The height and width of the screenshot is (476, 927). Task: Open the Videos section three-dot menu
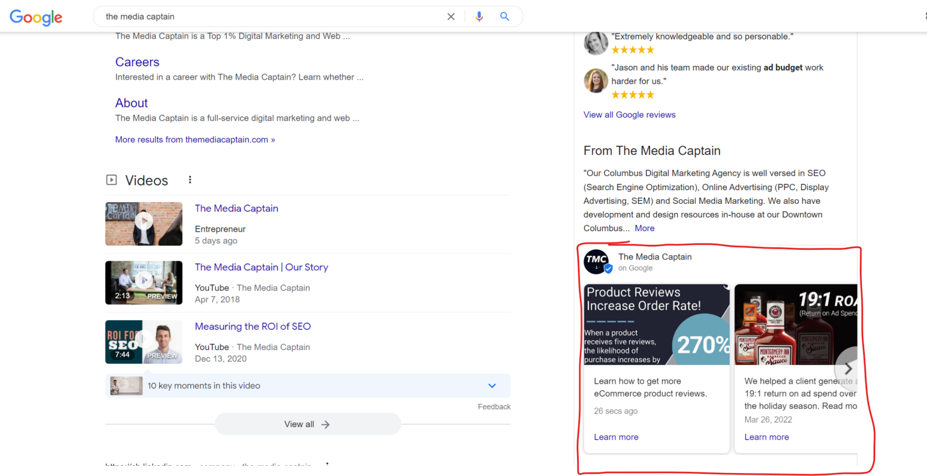click(190, 180)
